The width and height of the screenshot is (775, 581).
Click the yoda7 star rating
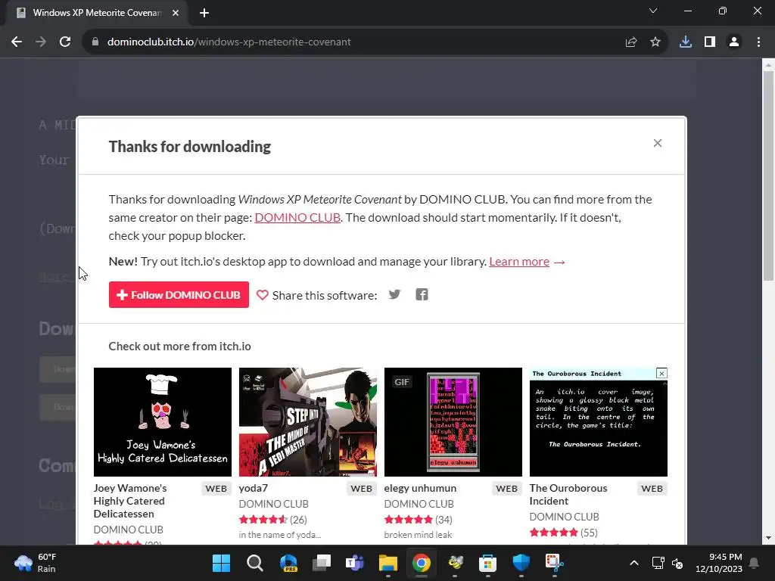click(263, 520)
